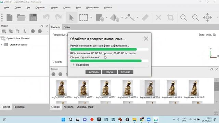Open move object tool dropdown arrow
The width and height of the screenshot is (219, 123).
point(122,17)
